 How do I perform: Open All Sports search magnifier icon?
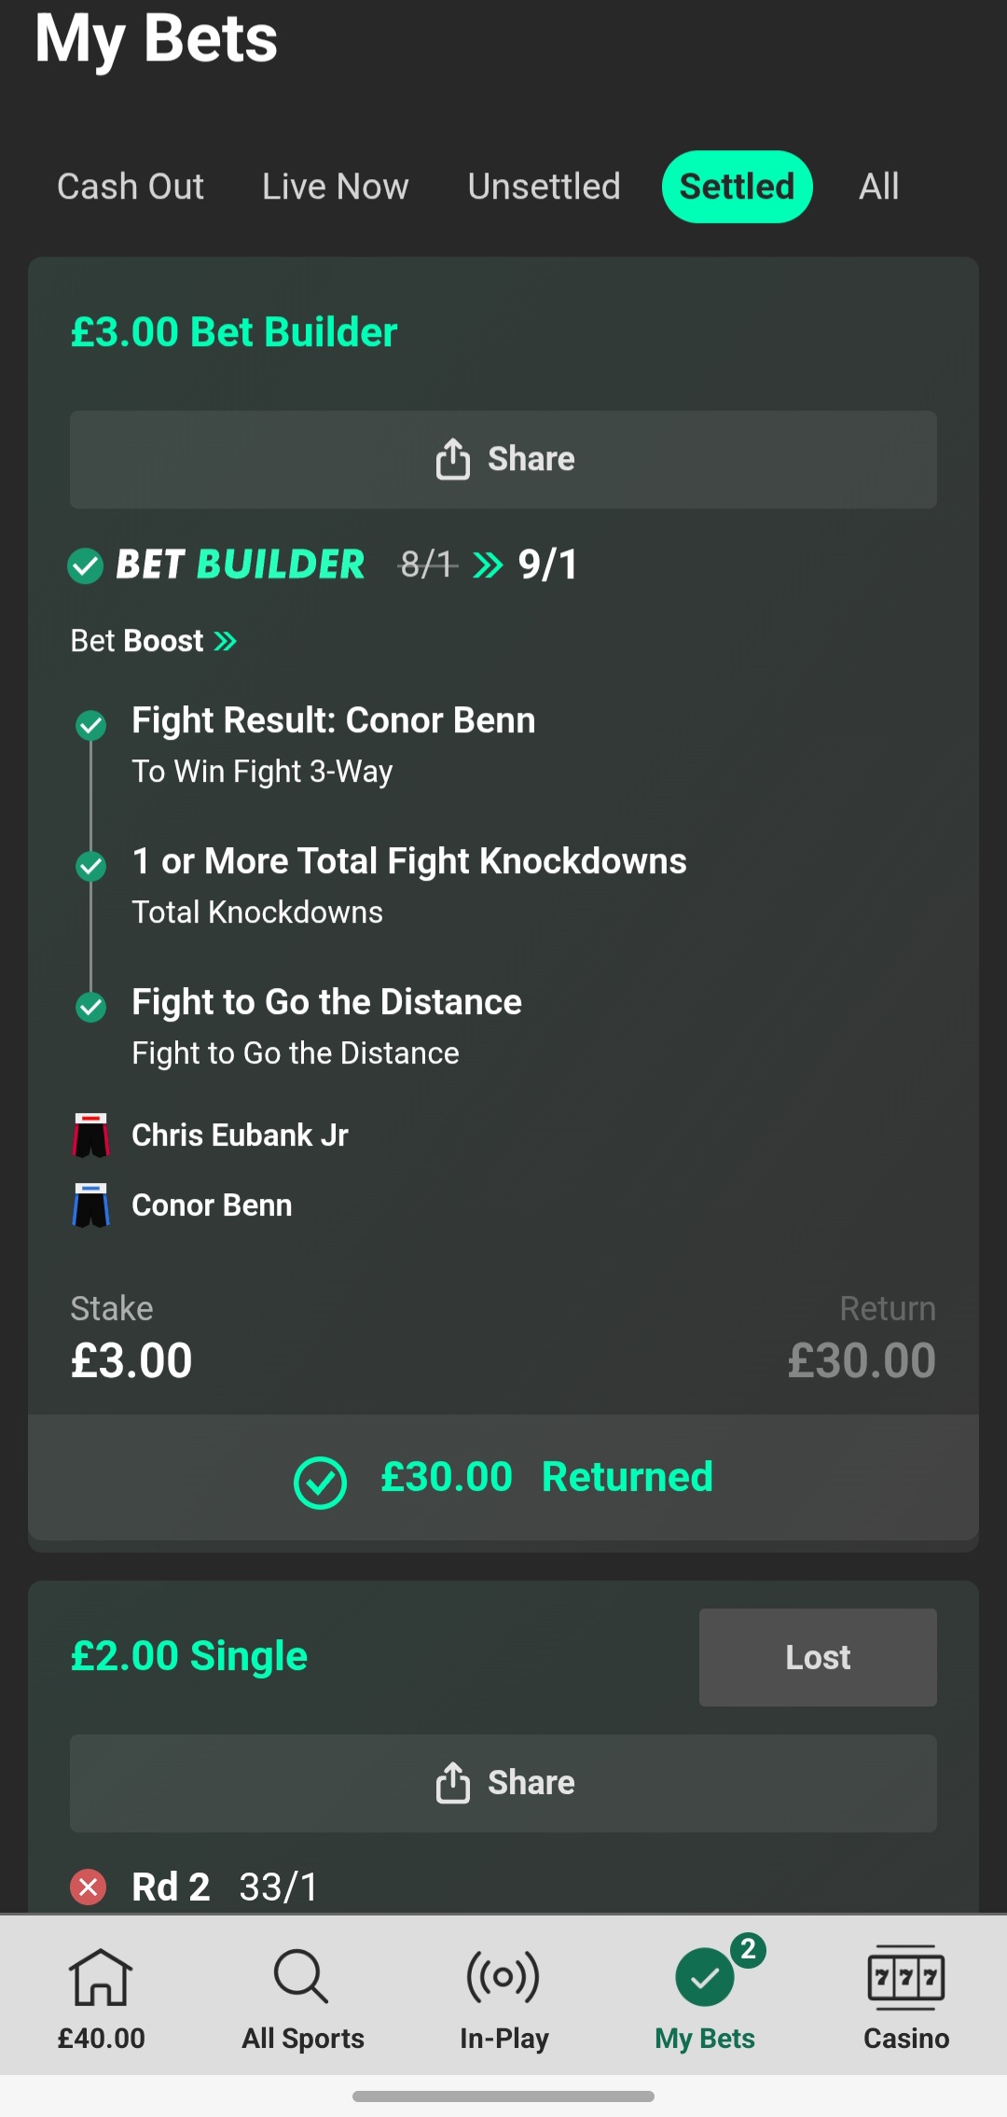click(301, 1977)
